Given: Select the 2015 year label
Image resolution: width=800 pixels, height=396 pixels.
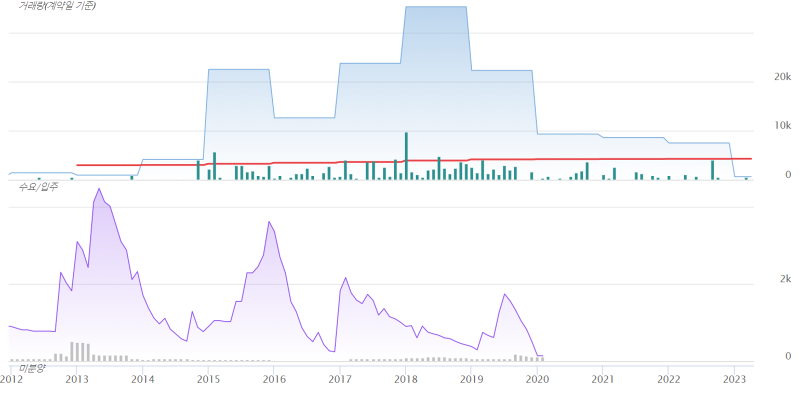Looking at the screenshot, I should click(x=208, y=380).
